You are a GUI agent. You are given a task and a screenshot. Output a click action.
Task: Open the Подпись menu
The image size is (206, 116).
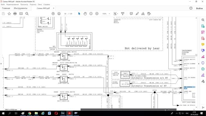33,5
